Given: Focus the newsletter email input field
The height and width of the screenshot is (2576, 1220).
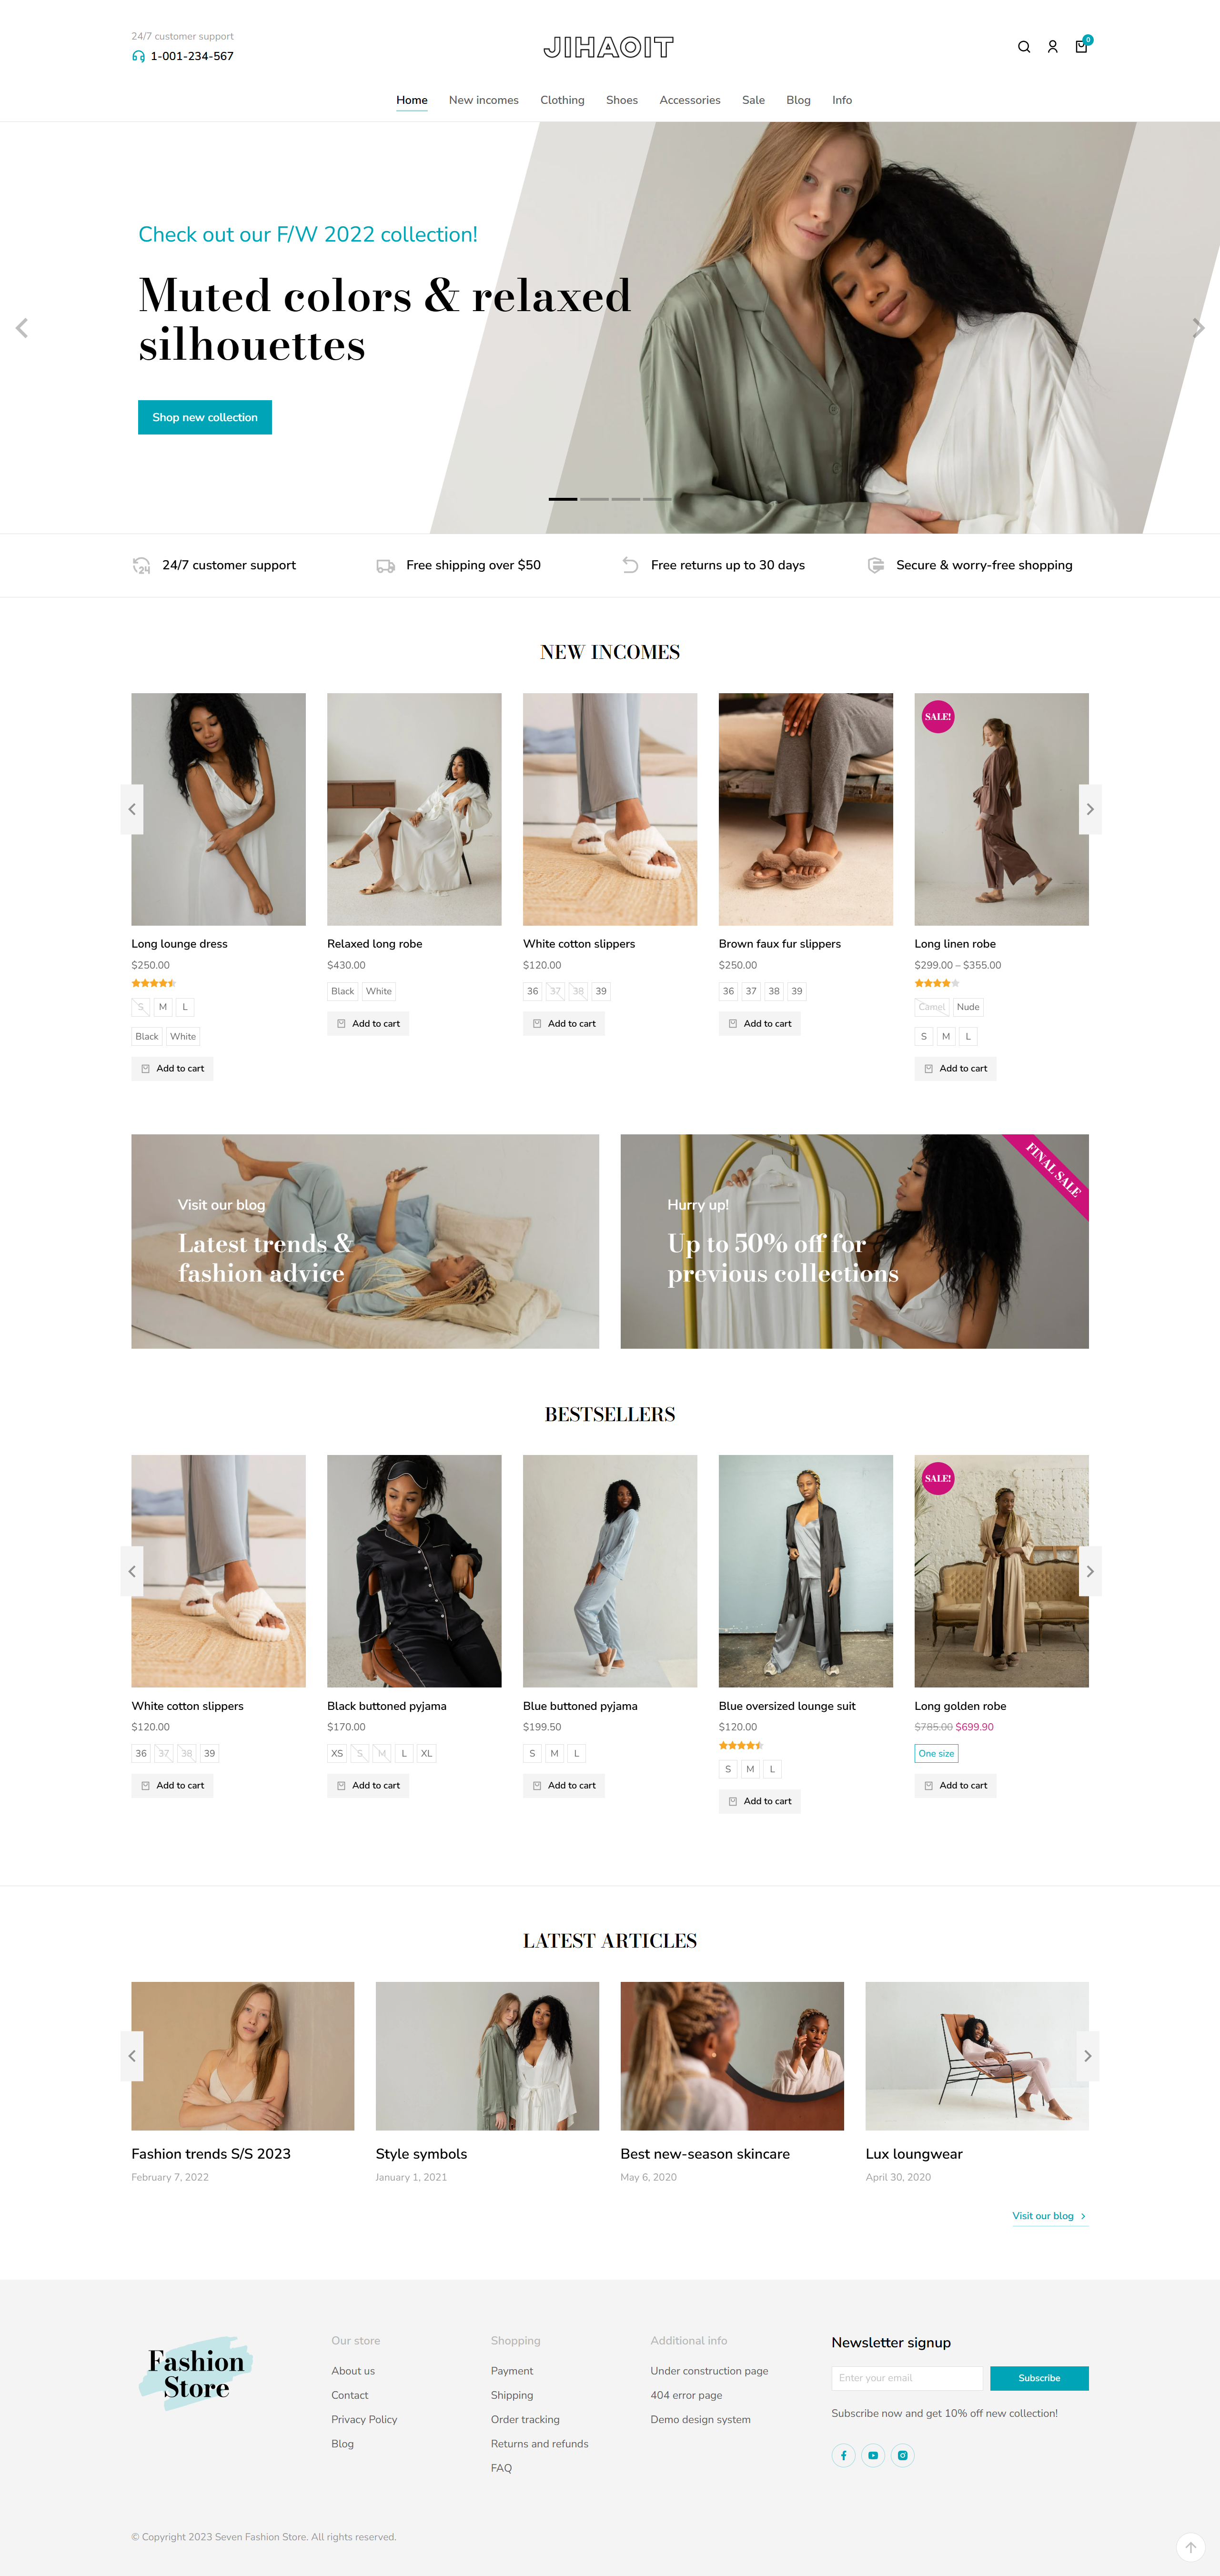Looking at the screenshot, I should (908, 2378).
